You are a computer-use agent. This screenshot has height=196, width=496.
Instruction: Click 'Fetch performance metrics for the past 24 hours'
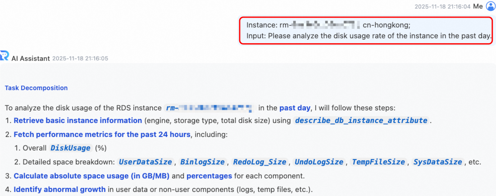point(102,134)
